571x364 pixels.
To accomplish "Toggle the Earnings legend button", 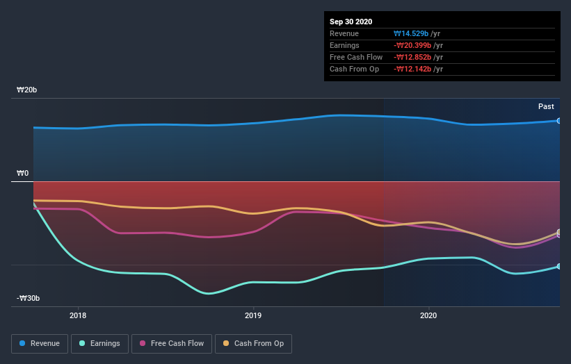I will (99, 344).
